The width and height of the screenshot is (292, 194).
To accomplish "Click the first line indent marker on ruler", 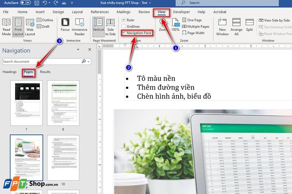I will [125, 45].
